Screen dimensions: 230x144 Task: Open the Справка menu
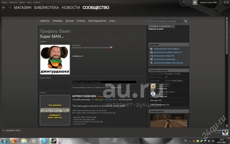coord(37,3)
